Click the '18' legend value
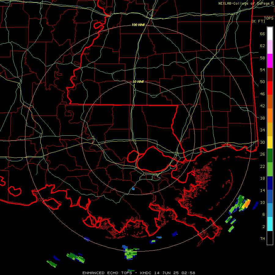Image resolution: width=275 pixels, height=275 pixels. point(262,178)
